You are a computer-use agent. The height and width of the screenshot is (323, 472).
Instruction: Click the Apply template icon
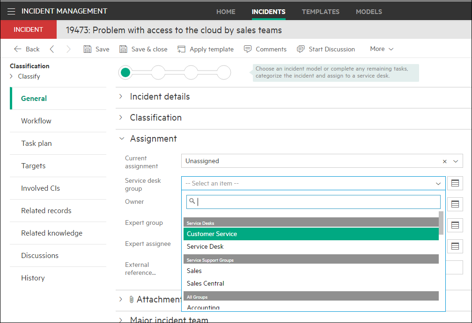(x=182, y=49)
